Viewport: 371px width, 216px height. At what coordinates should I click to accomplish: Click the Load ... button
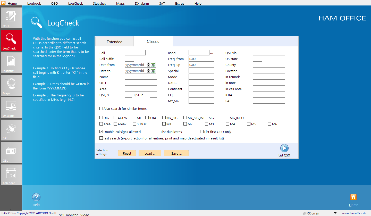click(150, 153)
